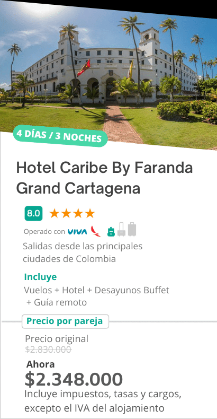This screenshot has width=217, height=419.
Task: Click the red Avianca bird logo
Action: tap(95, 231)
